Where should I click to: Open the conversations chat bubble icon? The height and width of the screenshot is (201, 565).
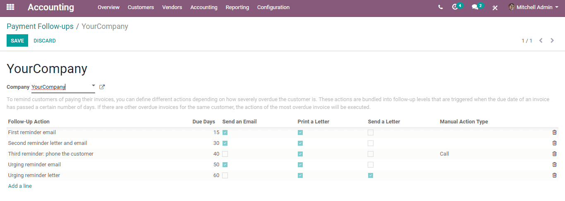pyautogui.click(x=475, y=7)
